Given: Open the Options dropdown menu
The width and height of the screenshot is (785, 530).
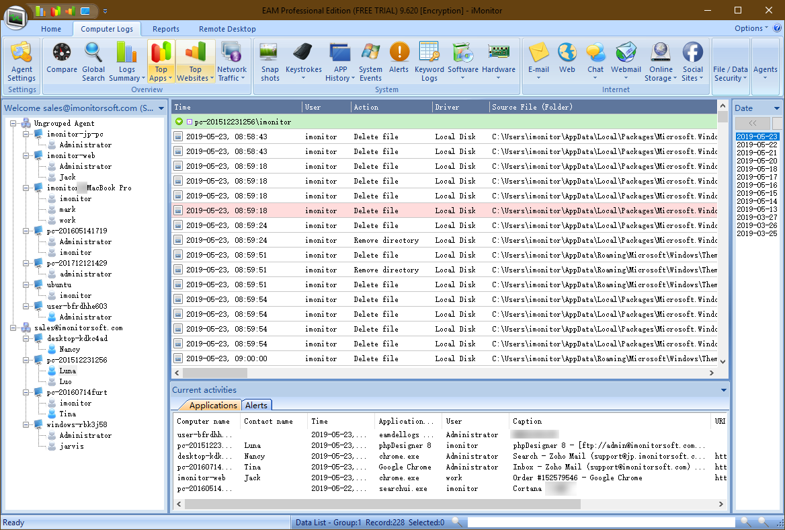Looking at the screenshot, I should 751,28.
